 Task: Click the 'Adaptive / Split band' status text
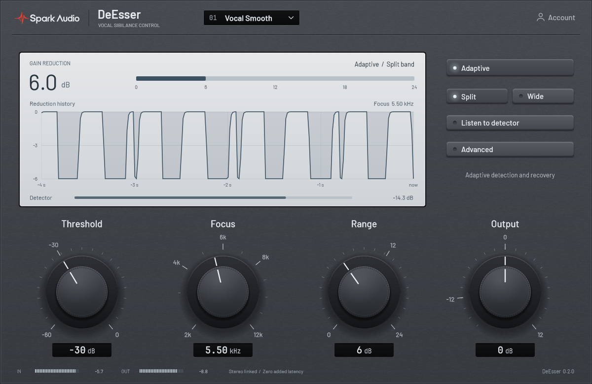click(384, 64)
